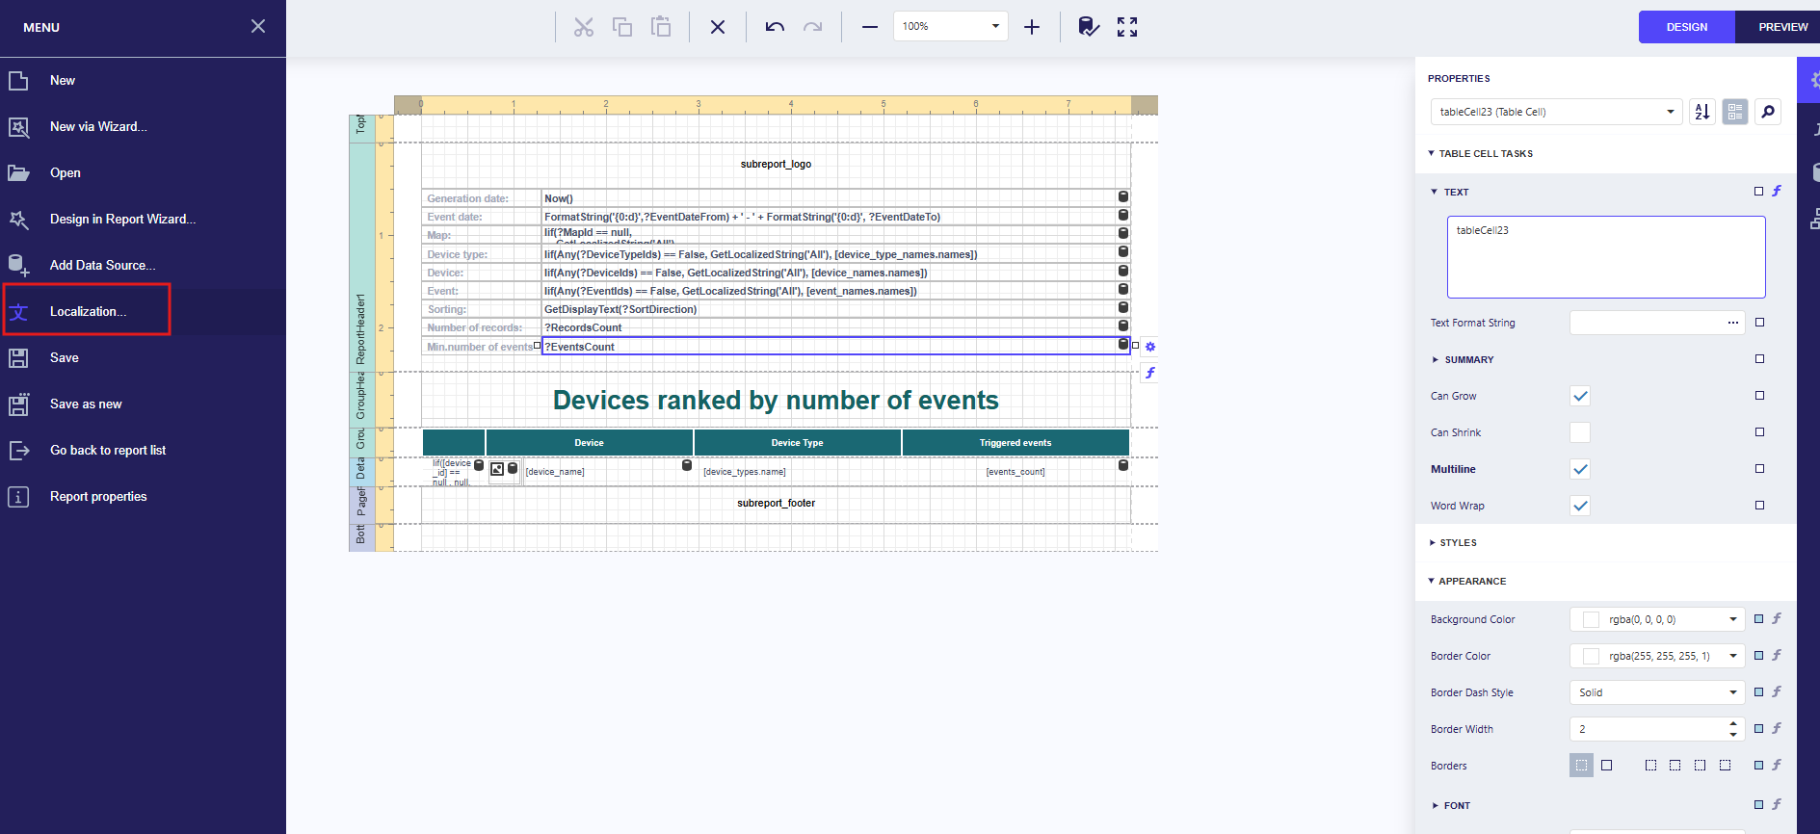
Task: Click the Zoom in plus icon
Action: pos(1032,27)
